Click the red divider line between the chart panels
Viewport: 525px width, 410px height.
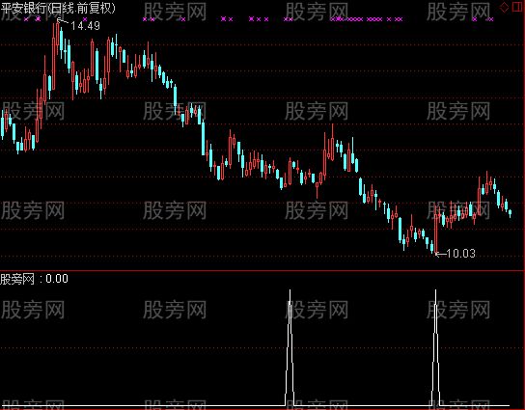[262, 270]
